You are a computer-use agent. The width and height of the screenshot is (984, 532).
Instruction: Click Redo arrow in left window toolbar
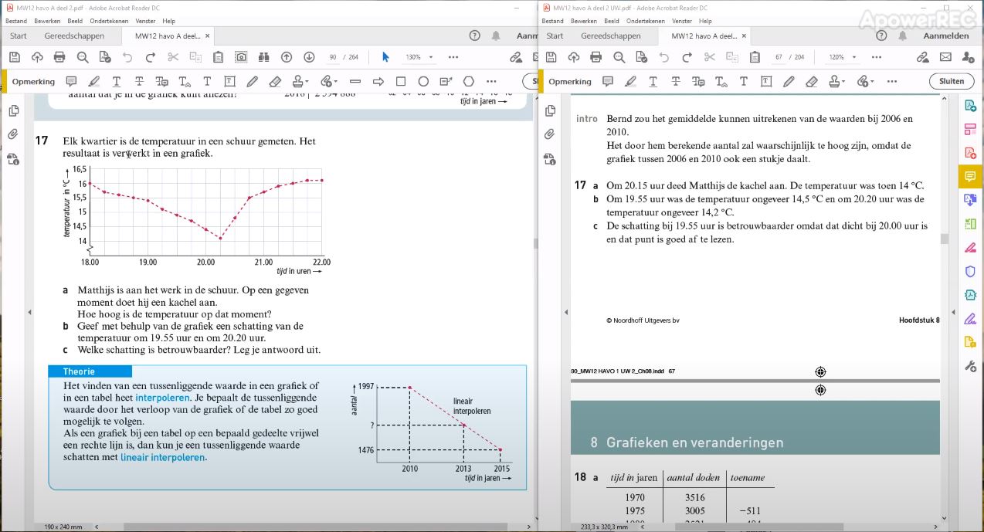[151, 57]
